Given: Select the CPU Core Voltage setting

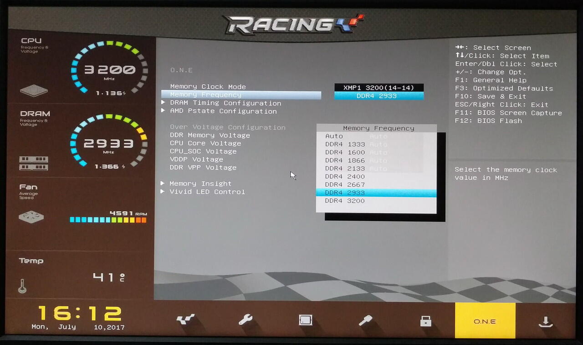Looking at the screenshot, I should click(x=205, y=143).
